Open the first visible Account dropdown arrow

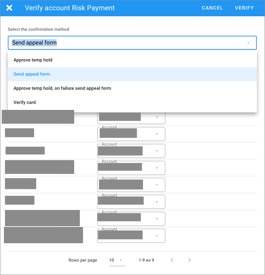tap(157, 117)
